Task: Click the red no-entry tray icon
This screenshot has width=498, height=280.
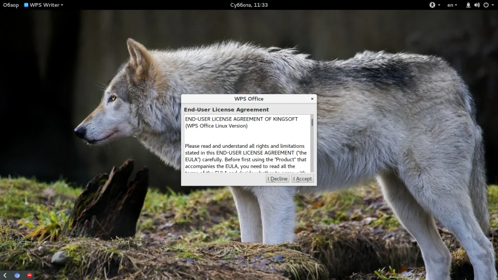Action: 30,275
